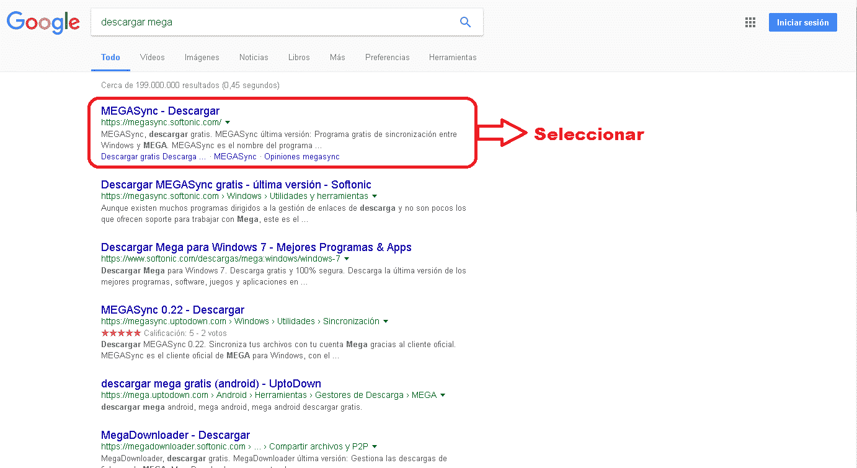Open 'descargar mega gratis (android) - UptoDown'

pyautogui.click(x=211, y=384)
